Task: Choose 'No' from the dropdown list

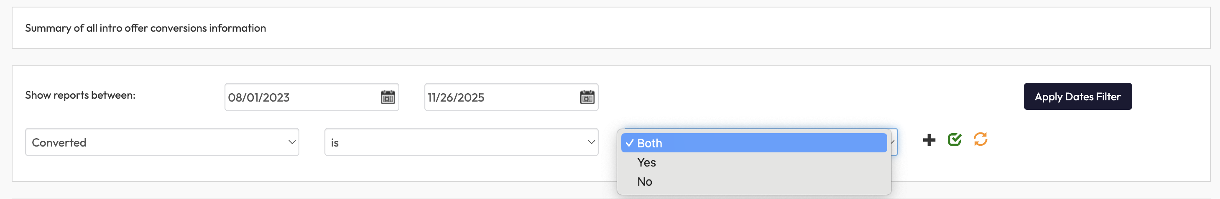Action: tap(645, 182)
